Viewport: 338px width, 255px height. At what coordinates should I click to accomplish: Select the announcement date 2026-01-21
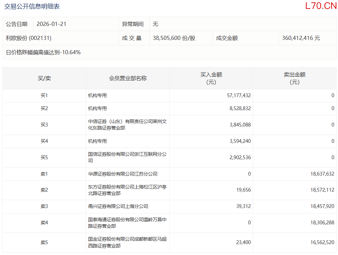[51, 24]
